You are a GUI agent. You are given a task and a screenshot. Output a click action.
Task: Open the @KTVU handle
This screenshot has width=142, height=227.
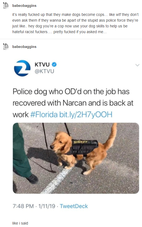[44, 71]
